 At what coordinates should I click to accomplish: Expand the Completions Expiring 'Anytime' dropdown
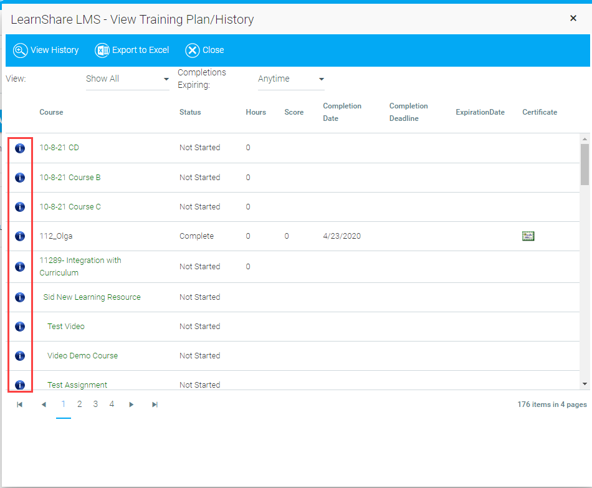click(x=291, y=79)
